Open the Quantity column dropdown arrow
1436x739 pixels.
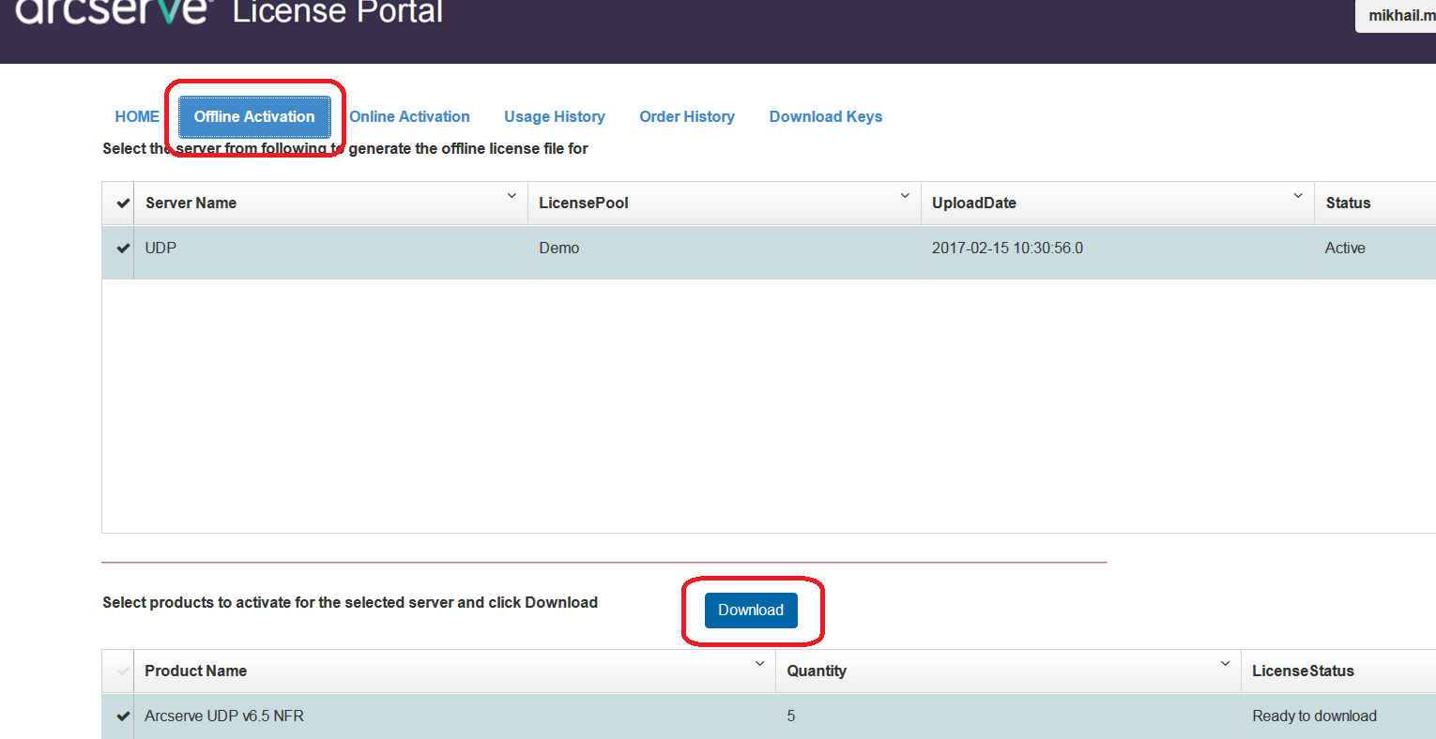tap(1225, 664)
